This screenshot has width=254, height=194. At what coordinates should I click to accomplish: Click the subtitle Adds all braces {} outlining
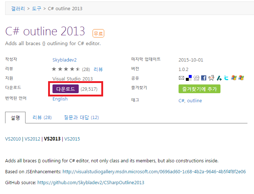[x=53, y=43]
